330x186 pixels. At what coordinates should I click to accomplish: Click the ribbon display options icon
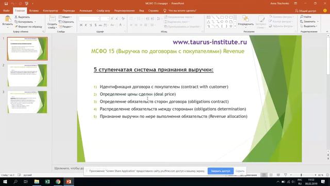(x=295, y=4)
